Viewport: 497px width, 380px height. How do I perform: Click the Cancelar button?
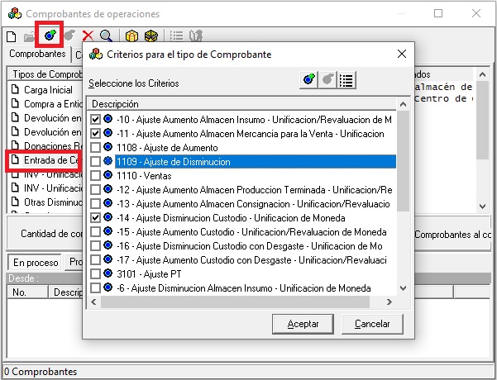[372, 324]
